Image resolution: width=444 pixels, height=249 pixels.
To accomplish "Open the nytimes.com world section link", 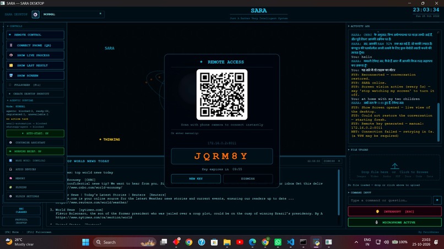I will coord(94,217).
